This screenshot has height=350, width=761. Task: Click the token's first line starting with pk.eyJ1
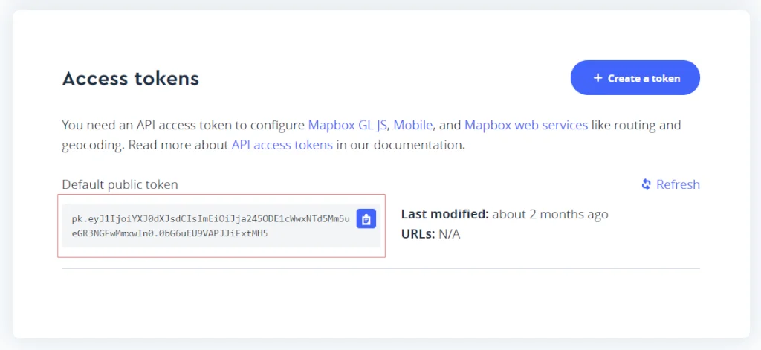pyautogui.click(x=211, y=219)
